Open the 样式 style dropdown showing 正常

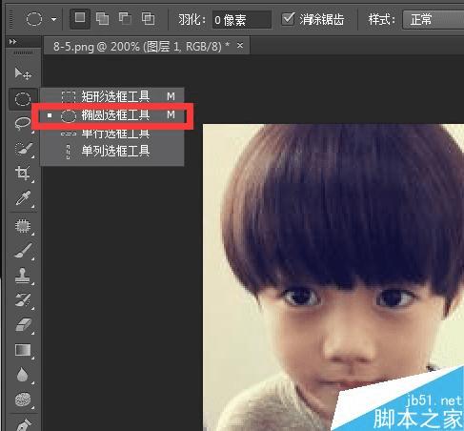pyautogui.click(x=434, y=20)
